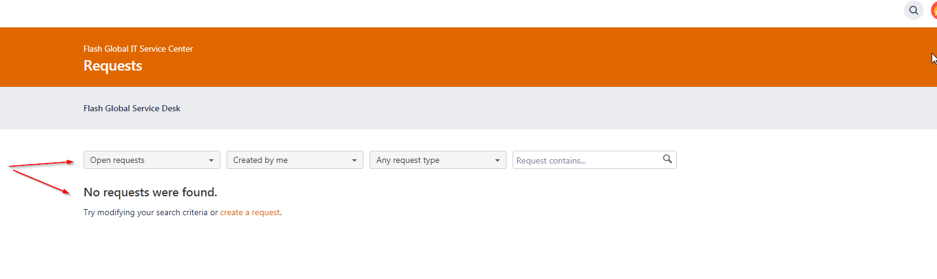The height and width of the screenshot is (279, 937).
Task: Open the Created by me dropdown
Action: click(295, 160)
